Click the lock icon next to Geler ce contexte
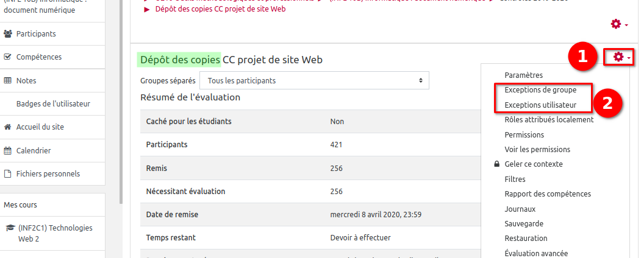Image resolution: width=641 pixels, height=258 pixels. [x=497, y=164]
